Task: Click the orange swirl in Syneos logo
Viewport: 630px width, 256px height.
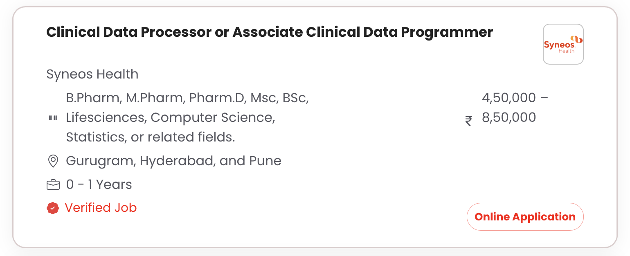Action: [577, 40]
